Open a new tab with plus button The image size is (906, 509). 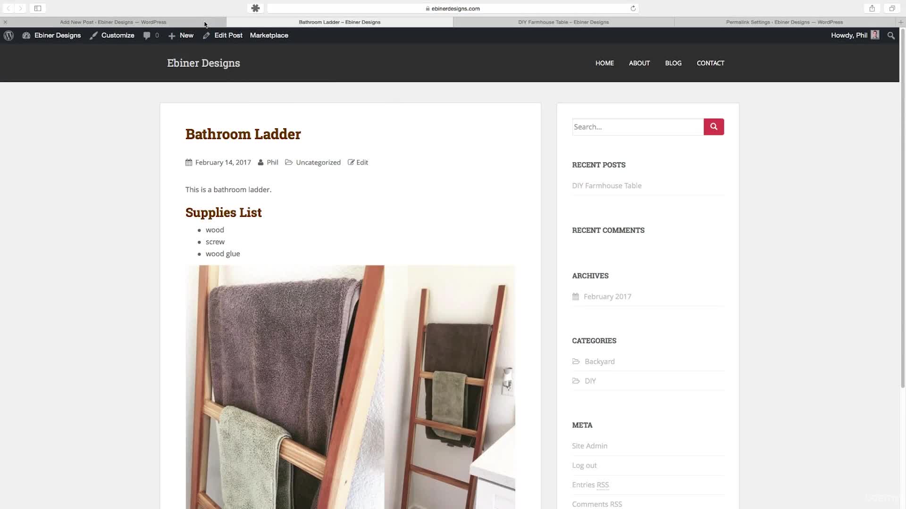coord(900,22)
